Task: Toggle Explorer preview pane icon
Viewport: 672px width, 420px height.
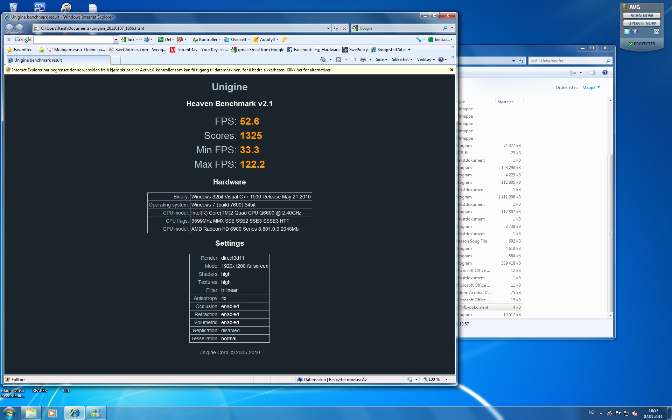Action: (593, 72)
